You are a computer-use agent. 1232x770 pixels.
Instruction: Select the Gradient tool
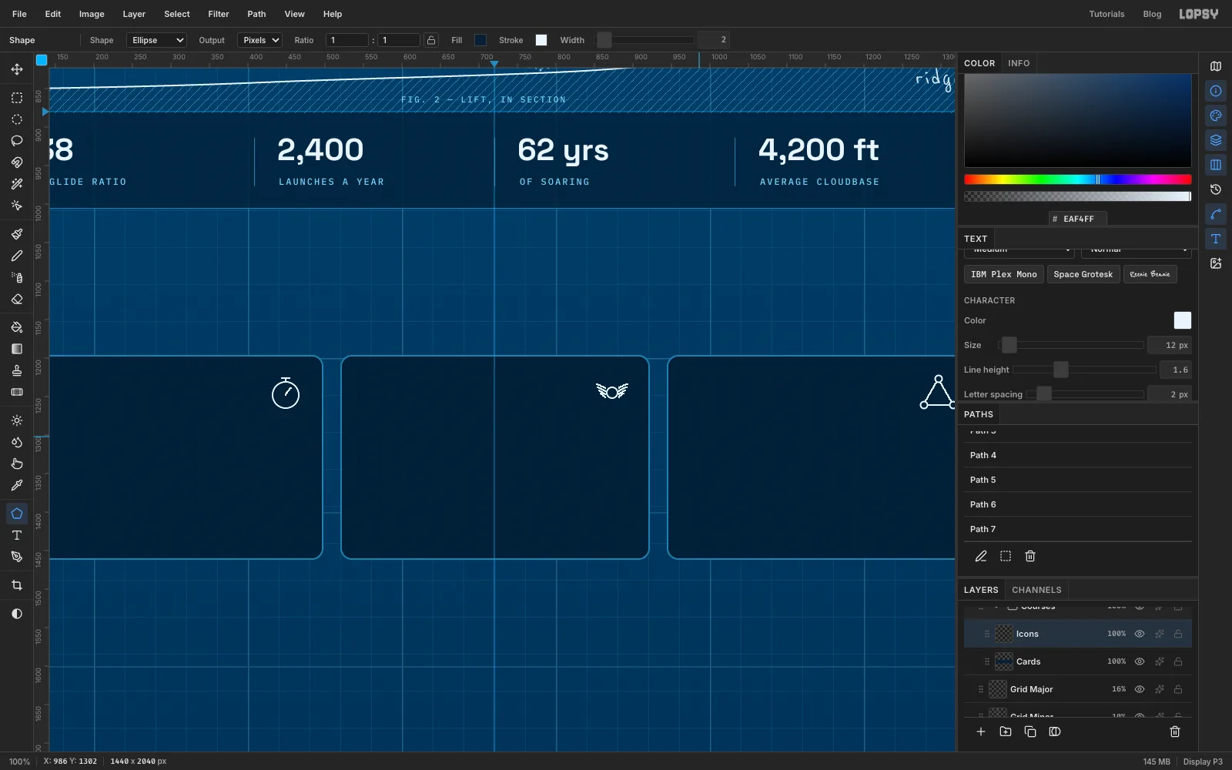(17, 349)
